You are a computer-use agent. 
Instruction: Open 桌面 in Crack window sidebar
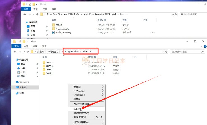pyautogui.click(x=31, y=27)
